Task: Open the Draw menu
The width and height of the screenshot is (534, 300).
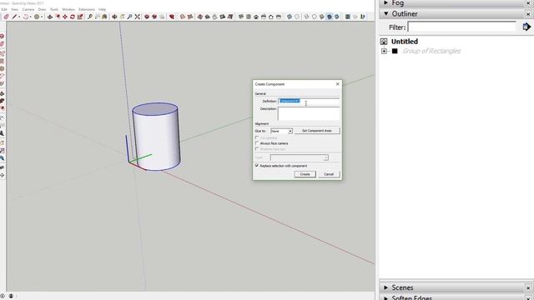Action: 42,9
